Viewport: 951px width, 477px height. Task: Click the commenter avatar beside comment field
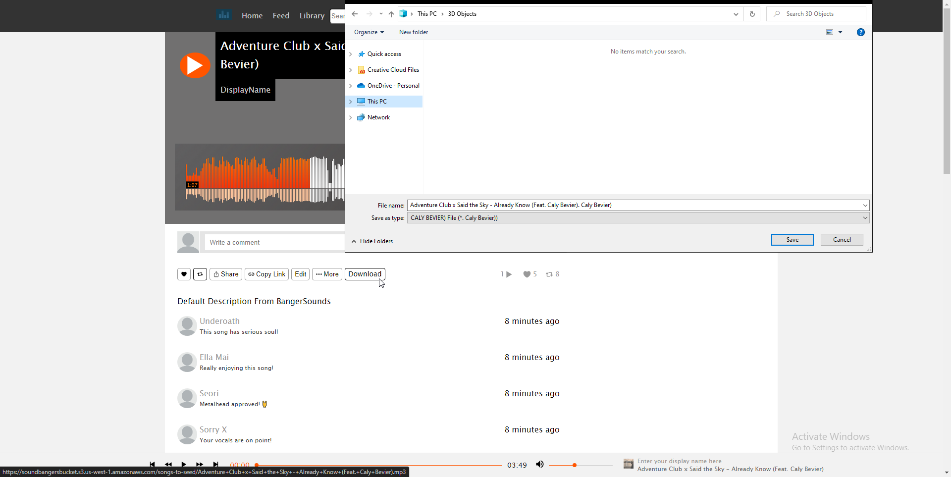click(x=188, y=242)
